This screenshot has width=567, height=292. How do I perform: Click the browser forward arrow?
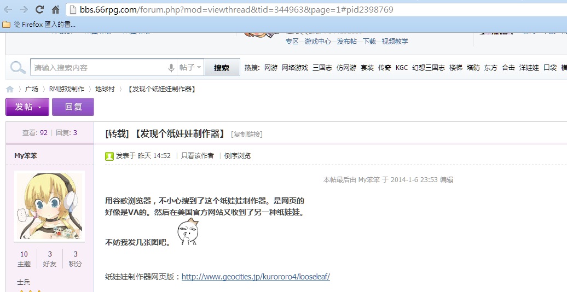pos(24,10)
